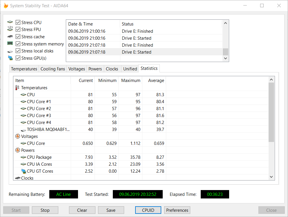This screenshot has height=217, width=288.
Task: Click the chip icon of Clocks group
Action: coord(18,178)
